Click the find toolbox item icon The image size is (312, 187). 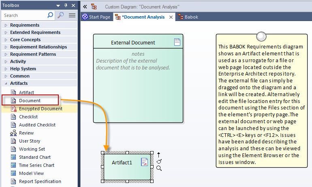60,15
